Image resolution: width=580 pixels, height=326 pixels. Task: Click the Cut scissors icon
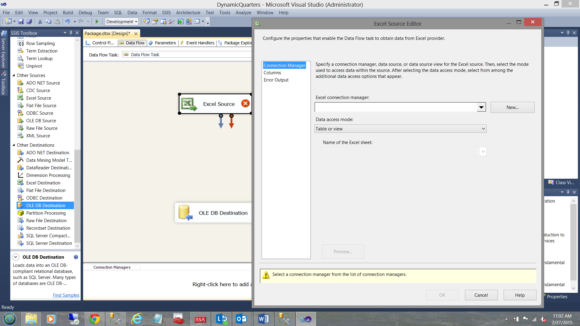[x=40, y=21]
